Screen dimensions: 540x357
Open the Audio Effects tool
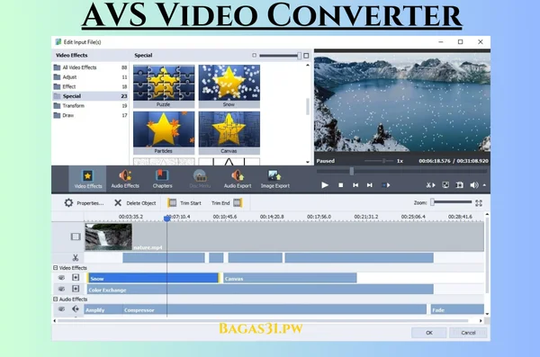click(125, 179)
